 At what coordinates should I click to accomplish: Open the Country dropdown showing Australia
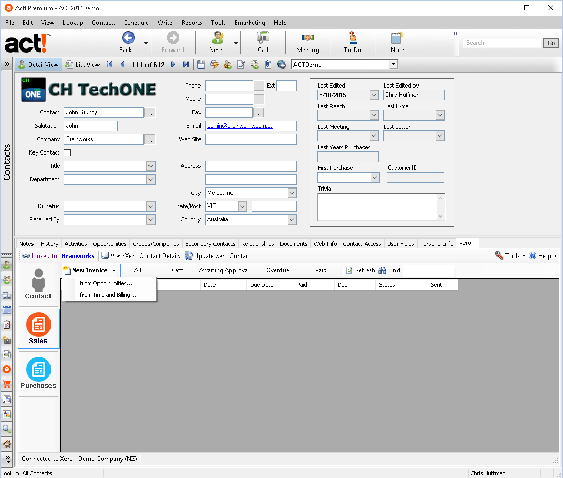click(292, 220)
